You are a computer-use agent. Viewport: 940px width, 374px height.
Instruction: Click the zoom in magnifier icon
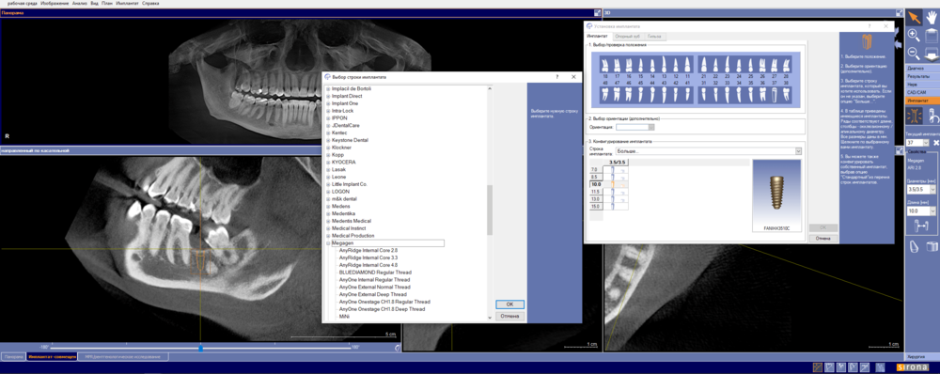tap(914, 35)
